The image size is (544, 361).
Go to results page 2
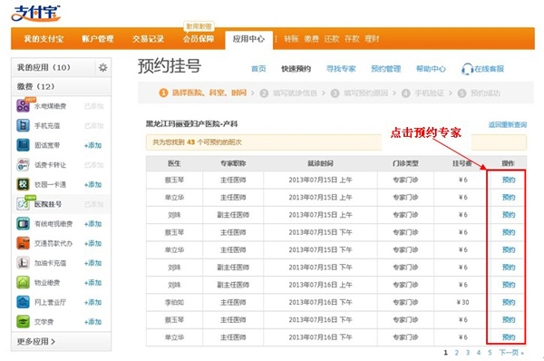(x=457, y=353)
